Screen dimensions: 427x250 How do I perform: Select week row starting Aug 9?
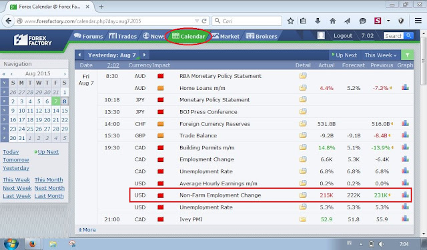pos(5,111)
